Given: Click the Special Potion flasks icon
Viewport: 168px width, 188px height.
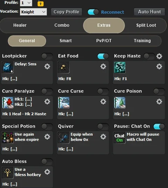Looking at the screenshot, I should pyautogui.click(x=8, y=138).
